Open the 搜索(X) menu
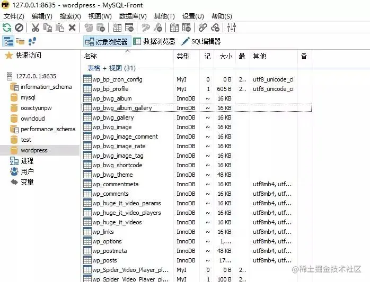Viewport: 370px width, 282px height. tap(71, 16)
